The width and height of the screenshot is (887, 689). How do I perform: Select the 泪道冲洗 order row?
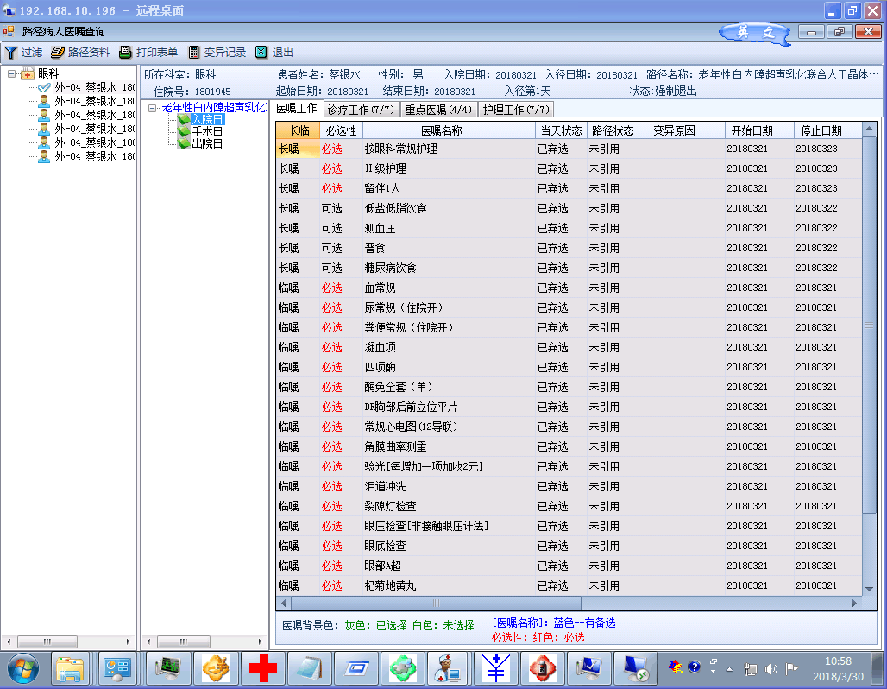coord(569,486)
